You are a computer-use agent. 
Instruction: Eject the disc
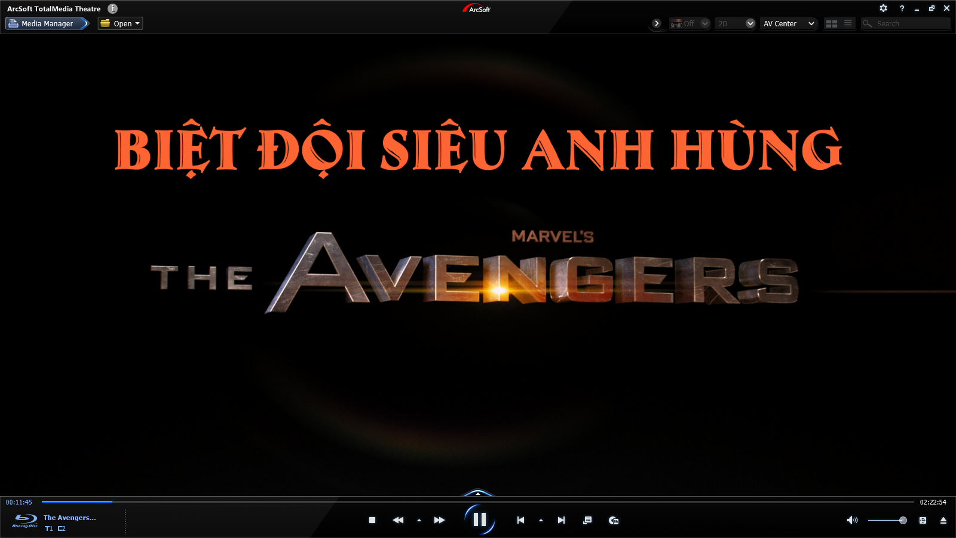(x=943, y=520)
